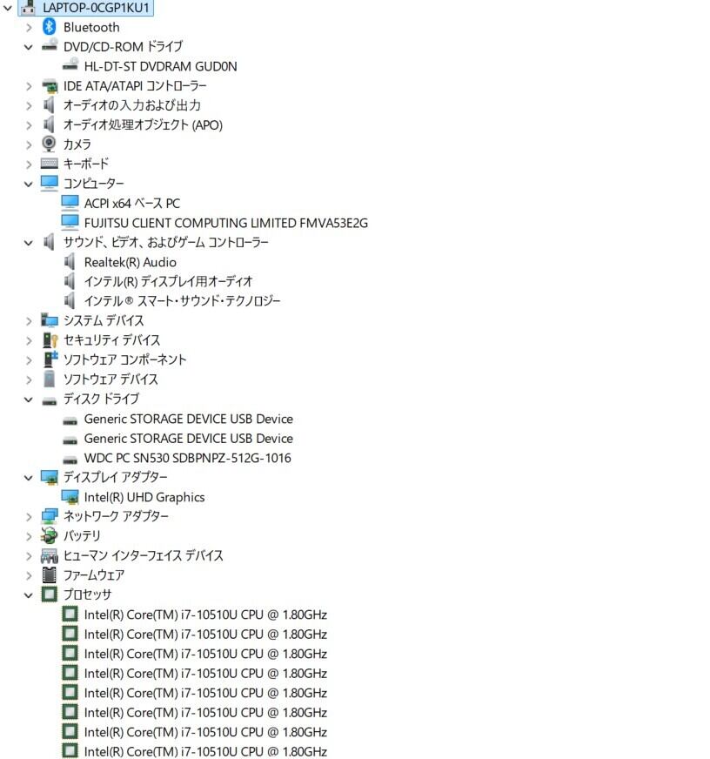Click the ファームウェア chip icon
This screenshot has height=759, width=710.
[49, 574]
